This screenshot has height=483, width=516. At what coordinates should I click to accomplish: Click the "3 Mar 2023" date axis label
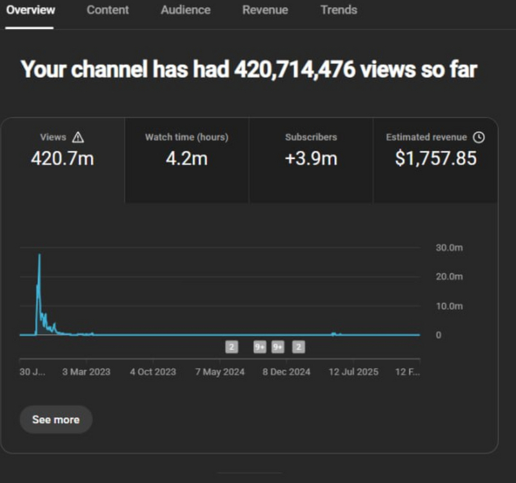(x=86, y=372)
